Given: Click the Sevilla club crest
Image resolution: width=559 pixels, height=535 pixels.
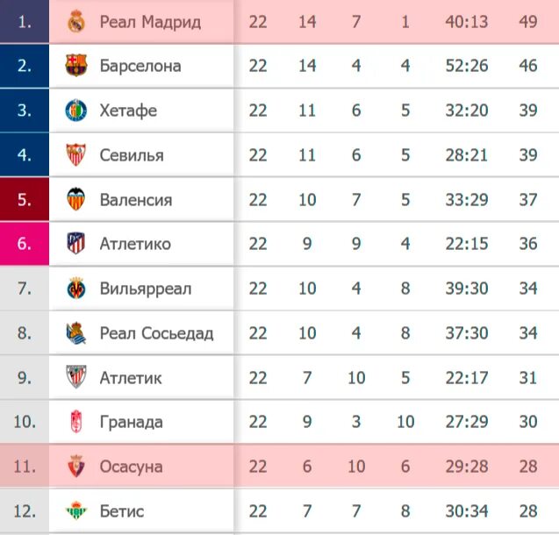Looking at the screenshot, I should tap(76, 155).
